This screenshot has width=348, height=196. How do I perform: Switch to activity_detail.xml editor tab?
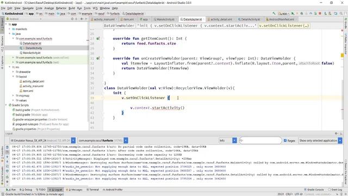(x=221, y=20)
